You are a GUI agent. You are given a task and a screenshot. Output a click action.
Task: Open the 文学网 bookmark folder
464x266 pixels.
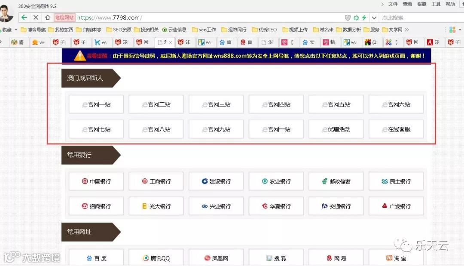[392, 30]
